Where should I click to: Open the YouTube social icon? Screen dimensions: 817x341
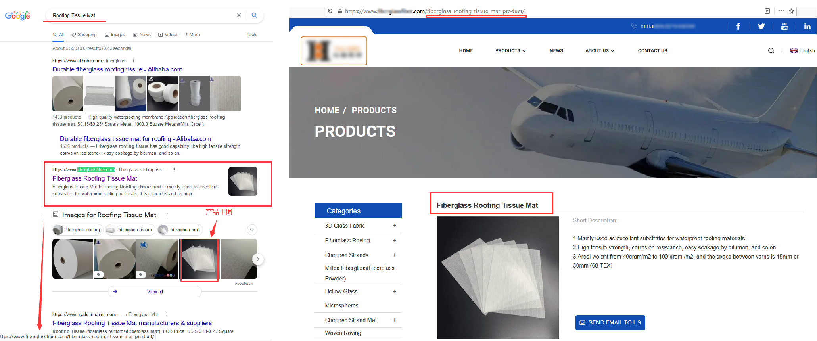coord(784,27)
